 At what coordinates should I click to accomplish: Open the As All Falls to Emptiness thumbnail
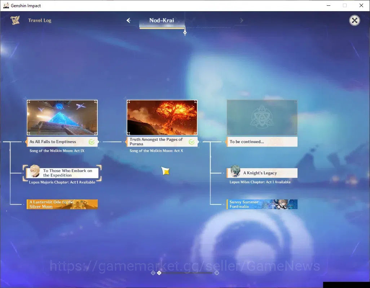click(x=62, y=117)
